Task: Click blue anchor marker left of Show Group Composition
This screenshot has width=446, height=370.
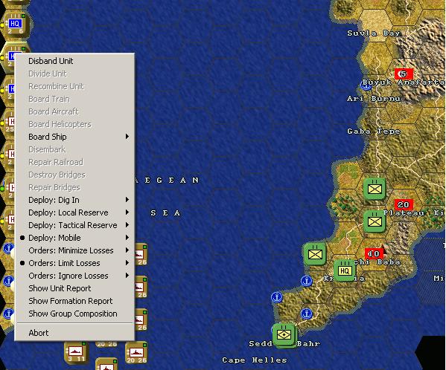Action: click(x=8, y=314)
